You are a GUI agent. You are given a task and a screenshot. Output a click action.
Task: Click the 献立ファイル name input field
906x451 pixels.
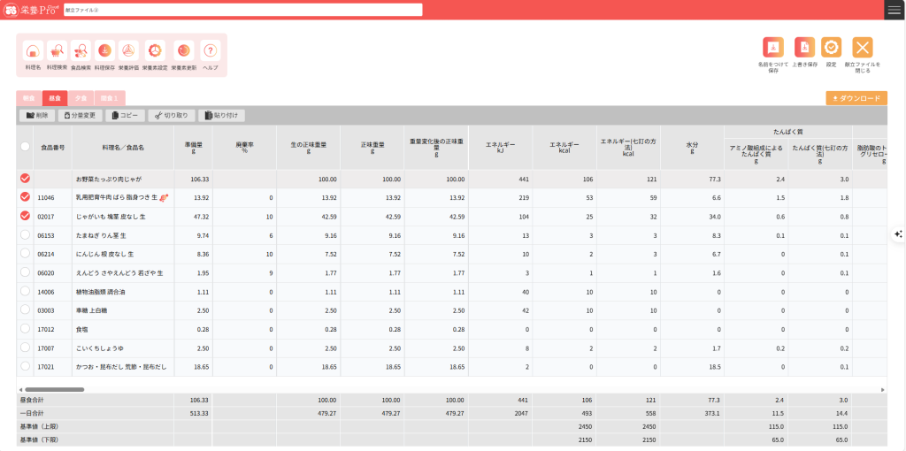[243, 10]
